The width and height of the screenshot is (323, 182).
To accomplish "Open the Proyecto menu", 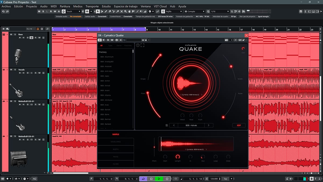I will pyautogui.click(x=31, y=6).
